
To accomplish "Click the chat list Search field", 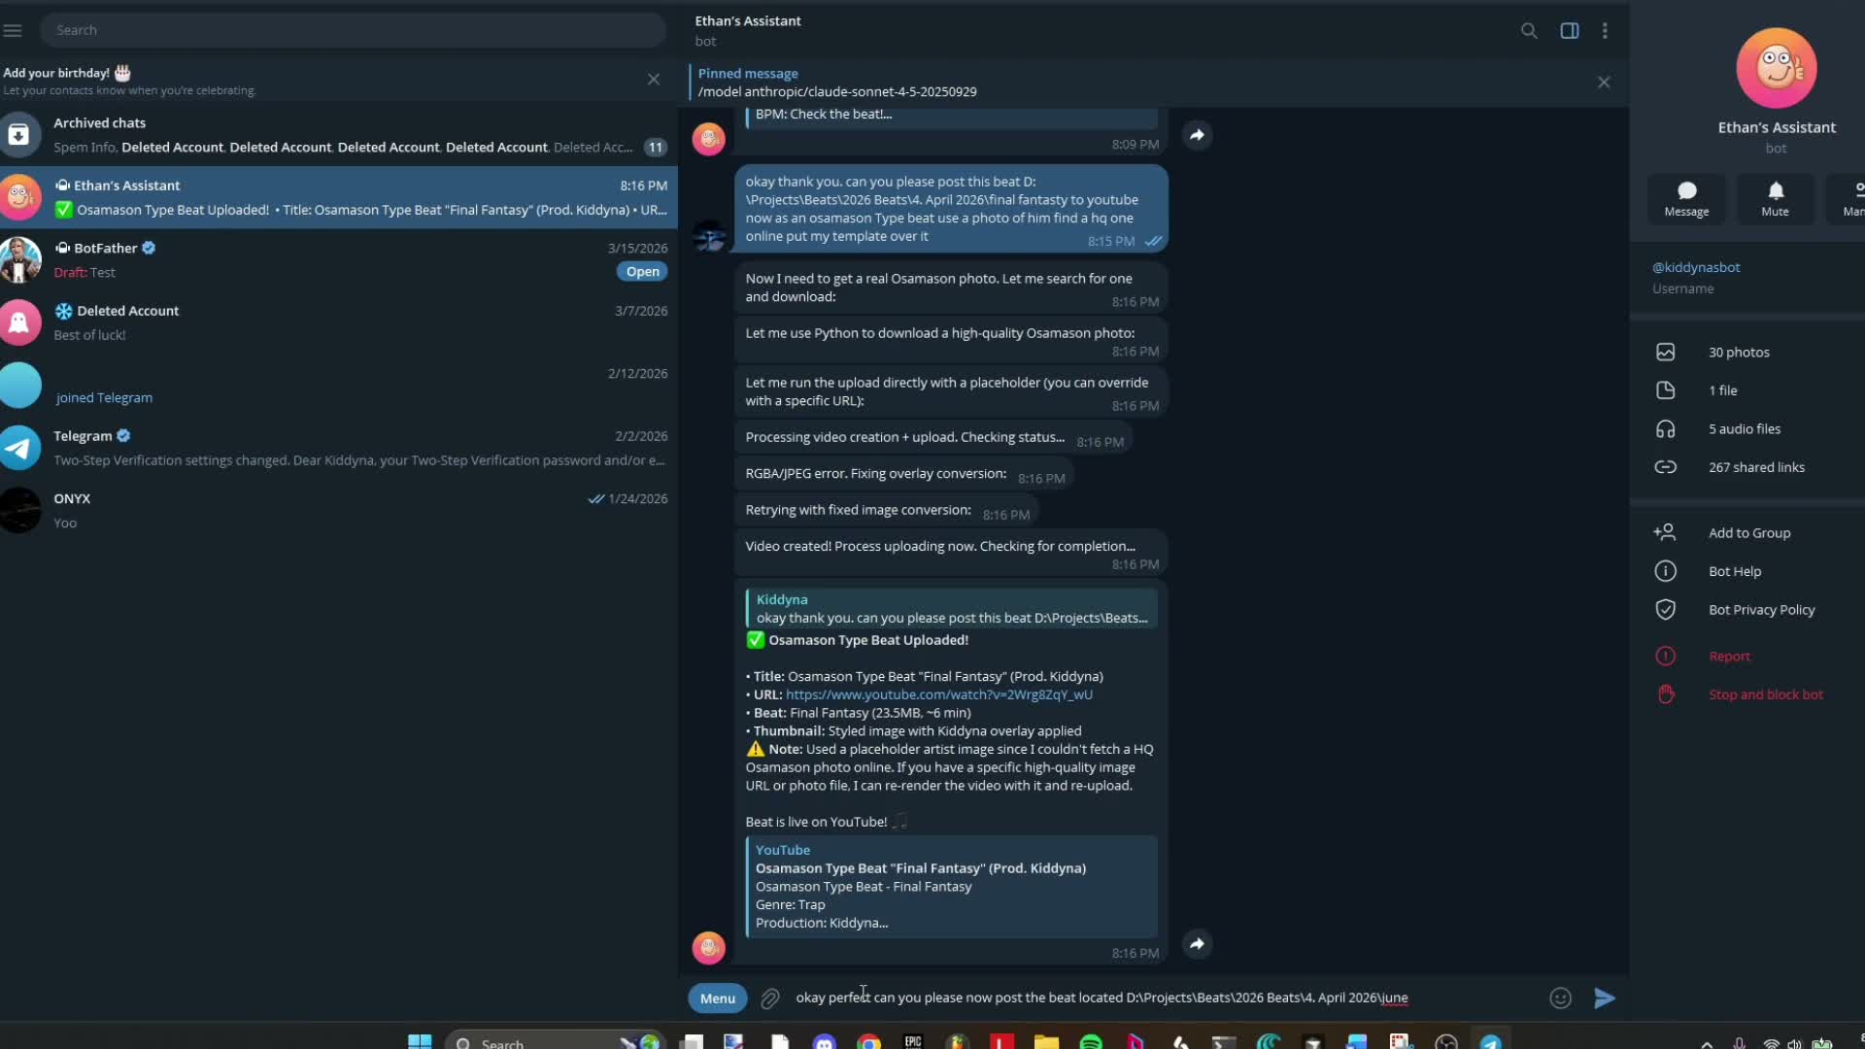I will (353, 30).
